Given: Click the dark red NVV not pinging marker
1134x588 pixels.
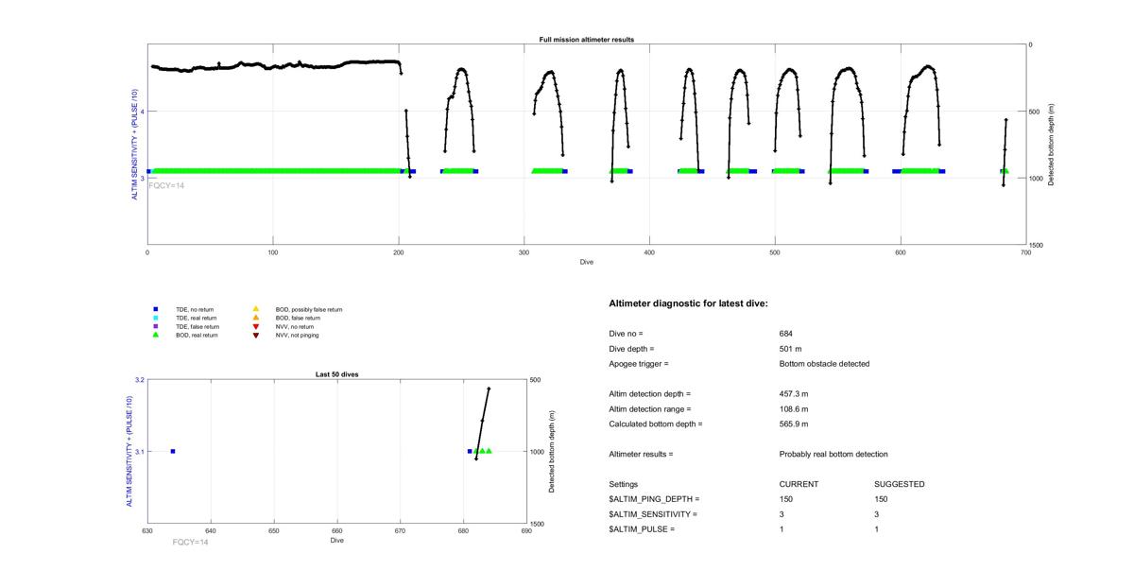Looking at the screenshot, I should 255,336.
